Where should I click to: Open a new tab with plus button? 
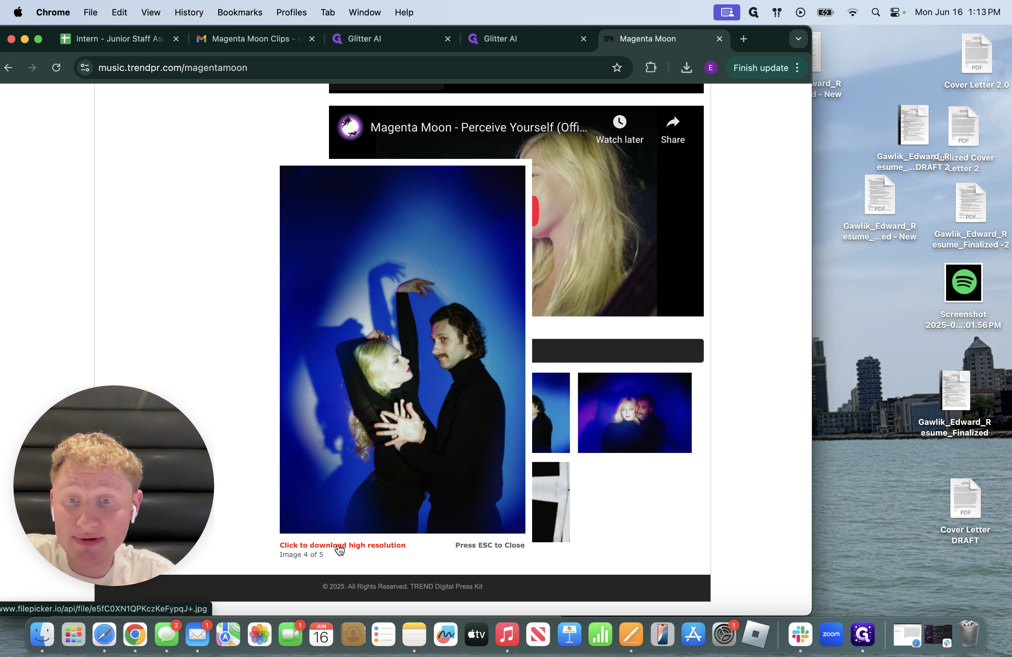(x=743, y=39)
